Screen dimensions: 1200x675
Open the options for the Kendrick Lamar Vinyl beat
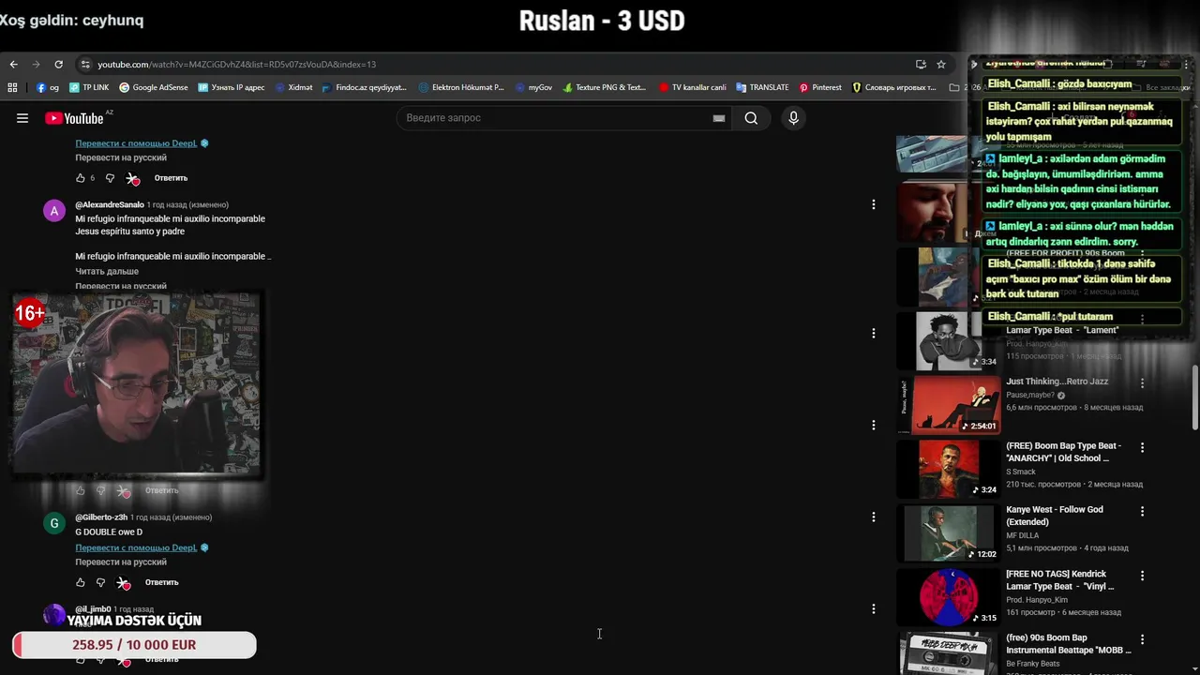[1142, 576]
